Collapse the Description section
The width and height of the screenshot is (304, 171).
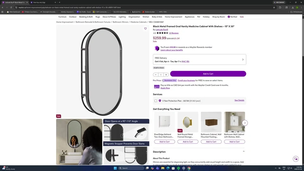point(244,151)
